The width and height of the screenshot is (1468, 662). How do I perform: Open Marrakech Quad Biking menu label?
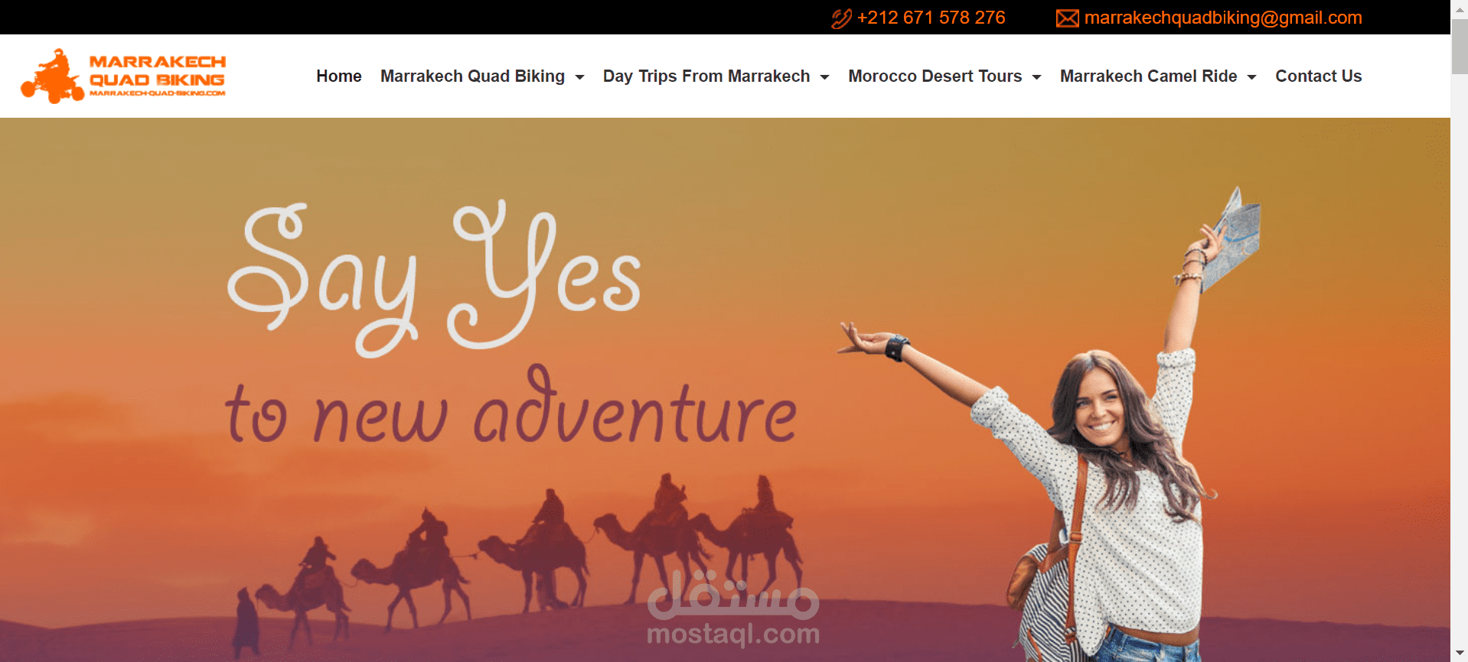coord(472,76)
